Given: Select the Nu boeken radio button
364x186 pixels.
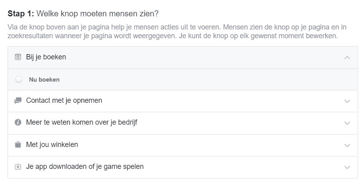Looking at the screenshot, I should pyautogui.click(x=19, y=79).
